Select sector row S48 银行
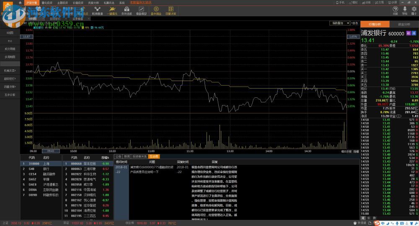The height and width of the screenshot is (226, 419). pos(41,169)
